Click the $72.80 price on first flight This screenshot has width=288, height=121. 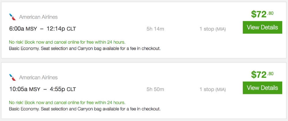[262, 14]
